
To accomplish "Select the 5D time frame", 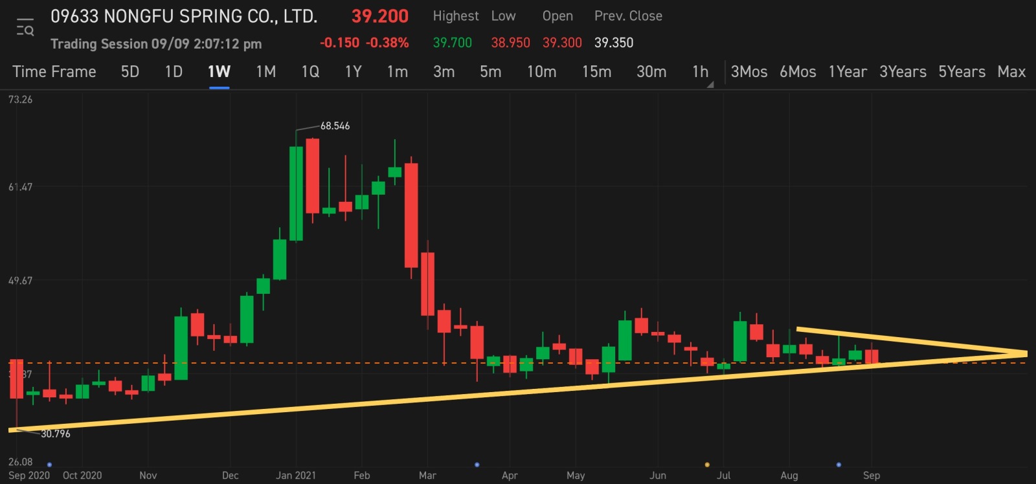I will [130, 72].
